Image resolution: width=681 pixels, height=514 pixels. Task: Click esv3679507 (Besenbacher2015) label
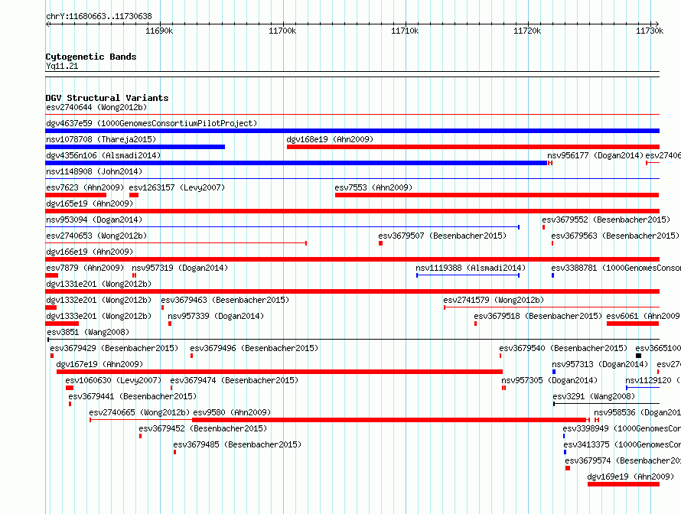click(442, 236)
